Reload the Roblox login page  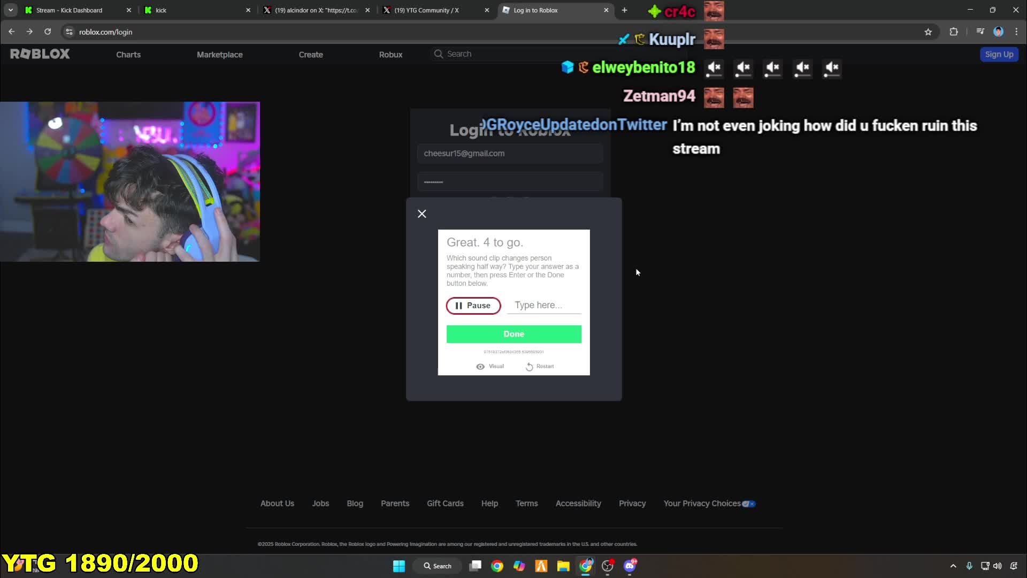coord(48,32)
